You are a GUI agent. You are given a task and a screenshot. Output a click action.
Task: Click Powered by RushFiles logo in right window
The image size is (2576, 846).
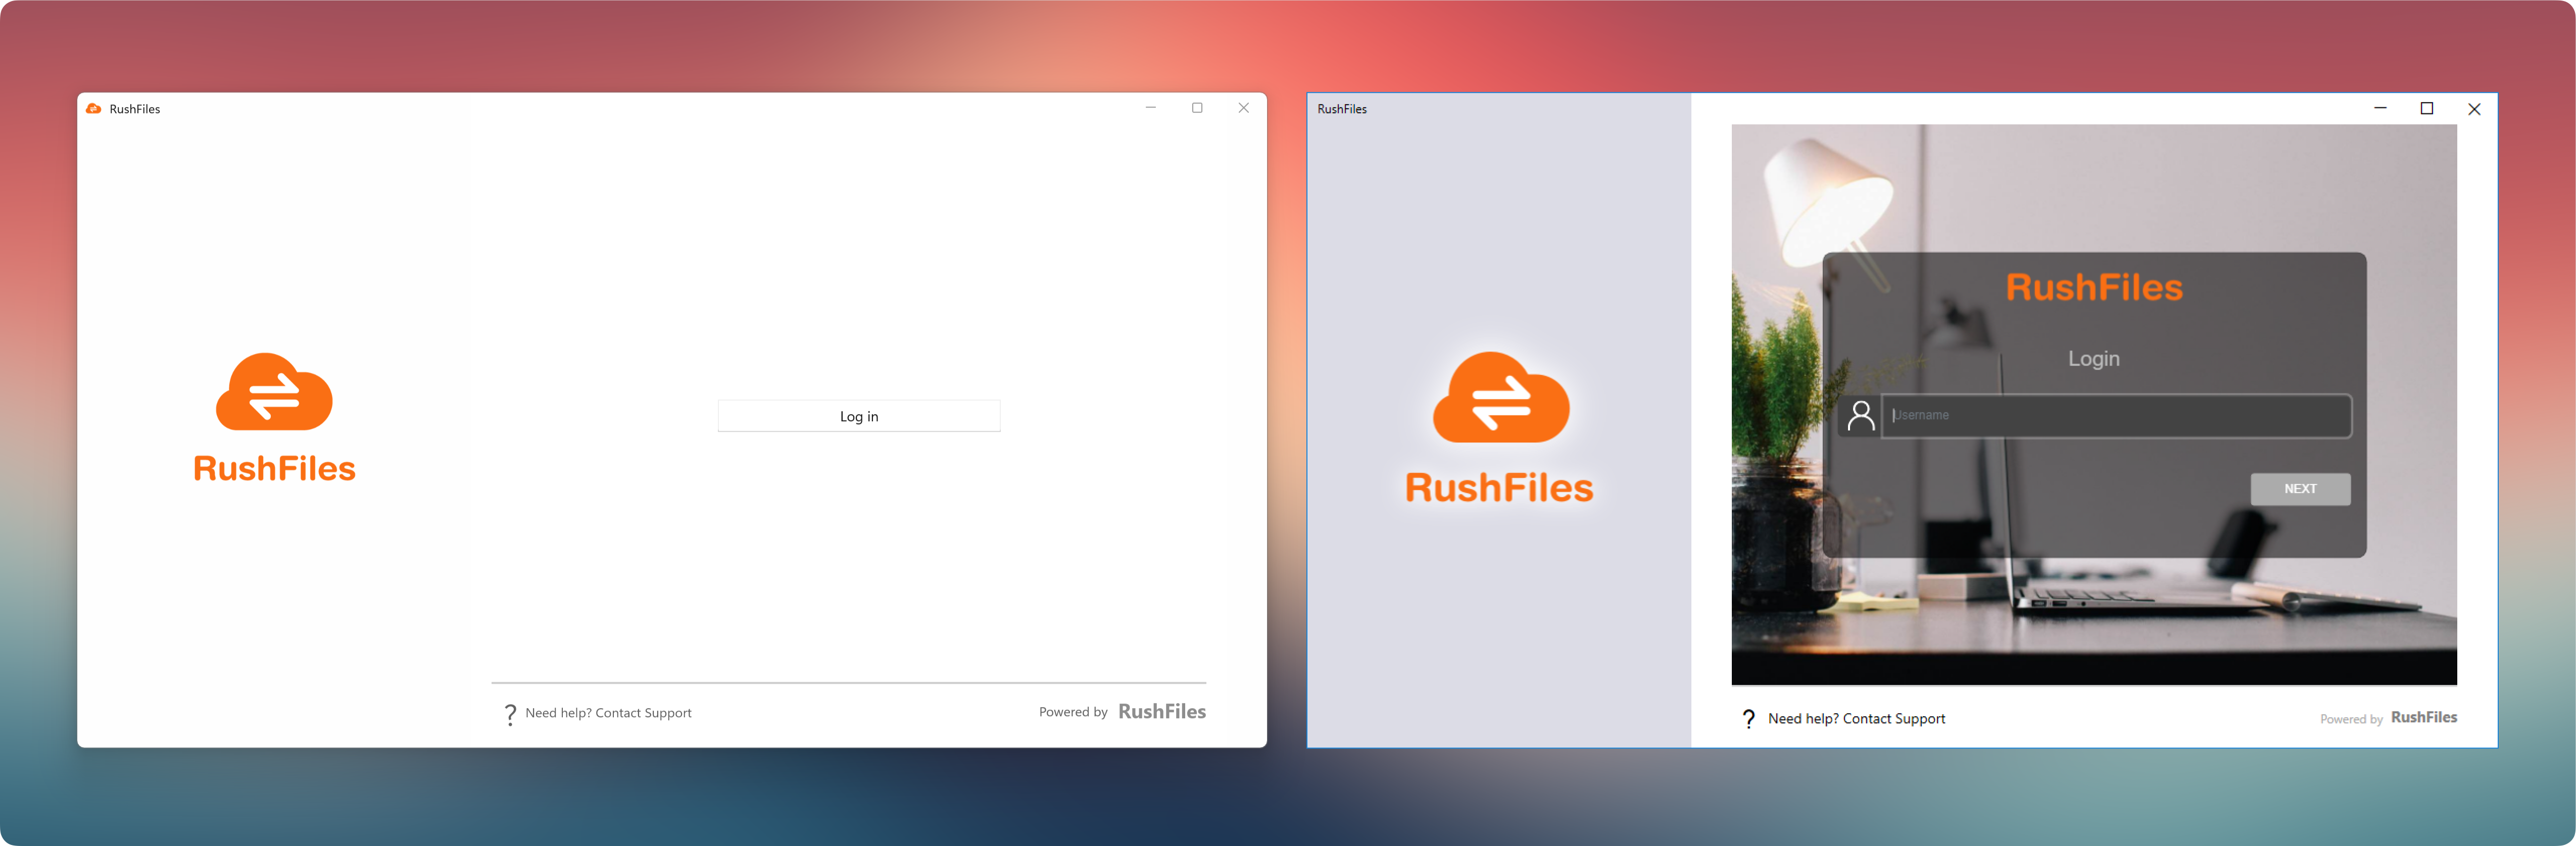(x=2423, y=717)
